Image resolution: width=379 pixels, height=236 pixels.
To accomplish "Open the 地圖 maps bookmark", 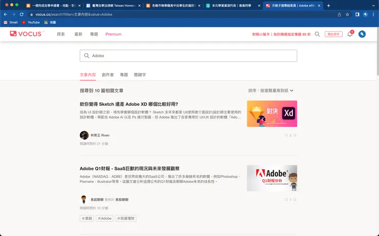I will (50, 22).
